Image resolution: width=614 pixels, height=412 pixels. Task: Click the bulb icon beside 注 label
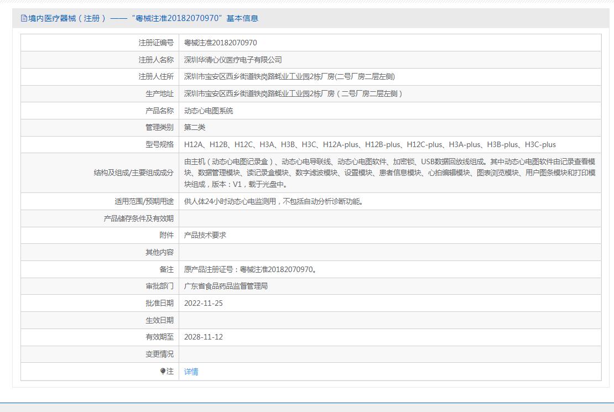(x=163, y=371)
